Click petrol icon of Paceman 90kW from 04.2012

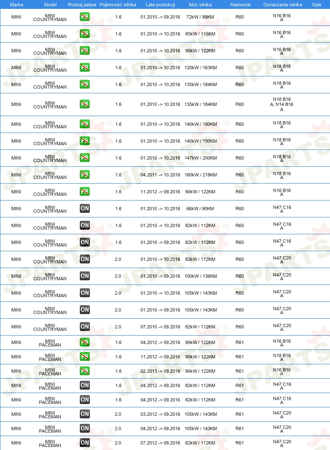click(85, 342)
